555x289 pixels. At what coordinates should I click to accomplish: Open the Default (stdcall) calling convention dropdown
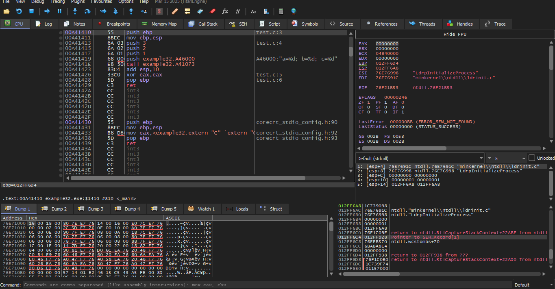[x=420, y=158]
